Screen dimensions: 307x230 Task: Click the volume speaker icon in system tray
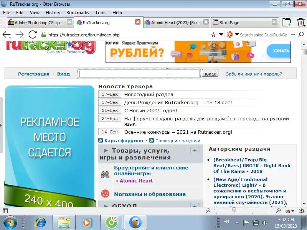pos(265,223)
